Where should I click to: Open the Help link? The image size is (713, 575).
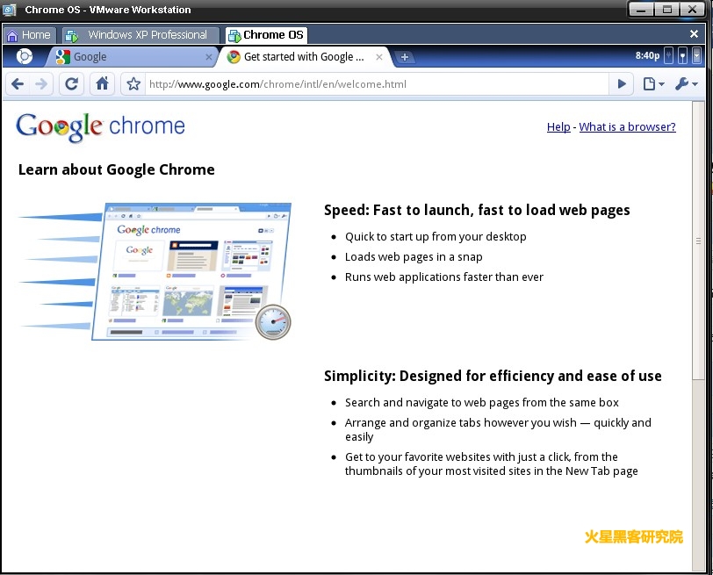tap(558, 127)
